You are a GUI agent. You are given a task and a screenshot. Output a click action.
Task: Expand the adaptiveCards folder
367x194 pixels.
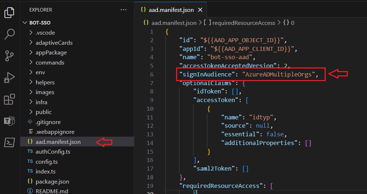[x=54, y=43]
